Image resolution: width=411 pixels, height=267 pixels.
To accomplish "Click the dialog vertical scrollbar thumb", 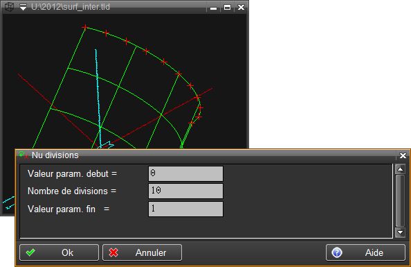I will coord(400,201).
